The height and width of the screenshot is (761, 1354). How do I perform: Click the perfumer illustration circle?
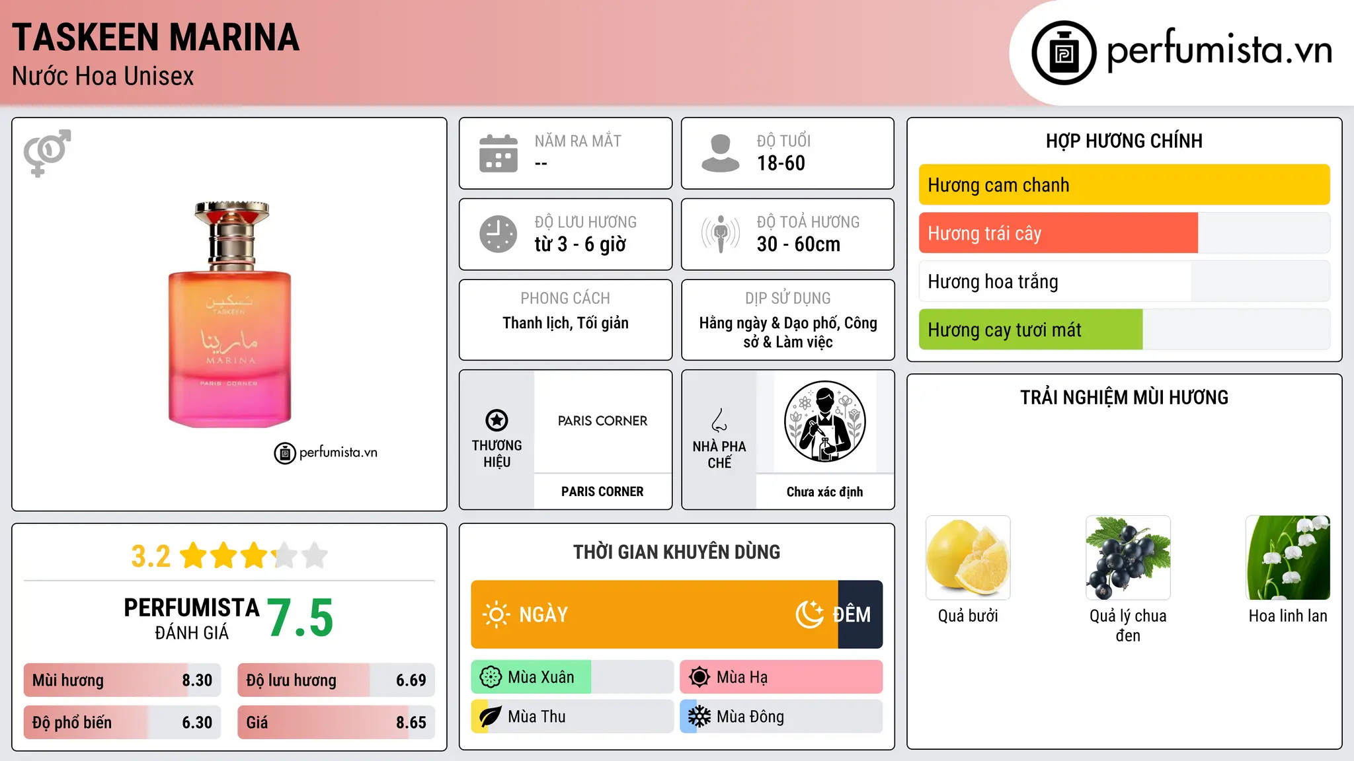coord(824,421)
